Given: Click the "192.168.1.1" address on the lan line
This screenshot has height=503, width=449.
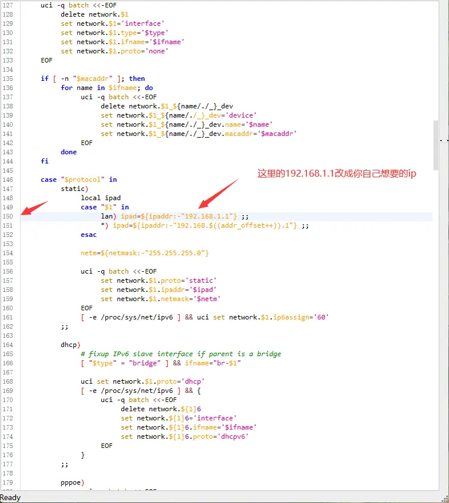Looking at the screenshot, I should point(207,217).
